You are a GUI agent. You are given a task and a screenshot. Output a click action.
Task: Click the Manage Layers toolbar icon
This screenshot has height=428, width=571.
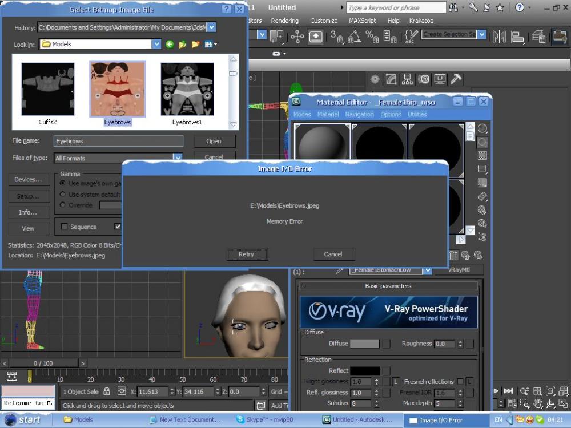tap(538, 37)
